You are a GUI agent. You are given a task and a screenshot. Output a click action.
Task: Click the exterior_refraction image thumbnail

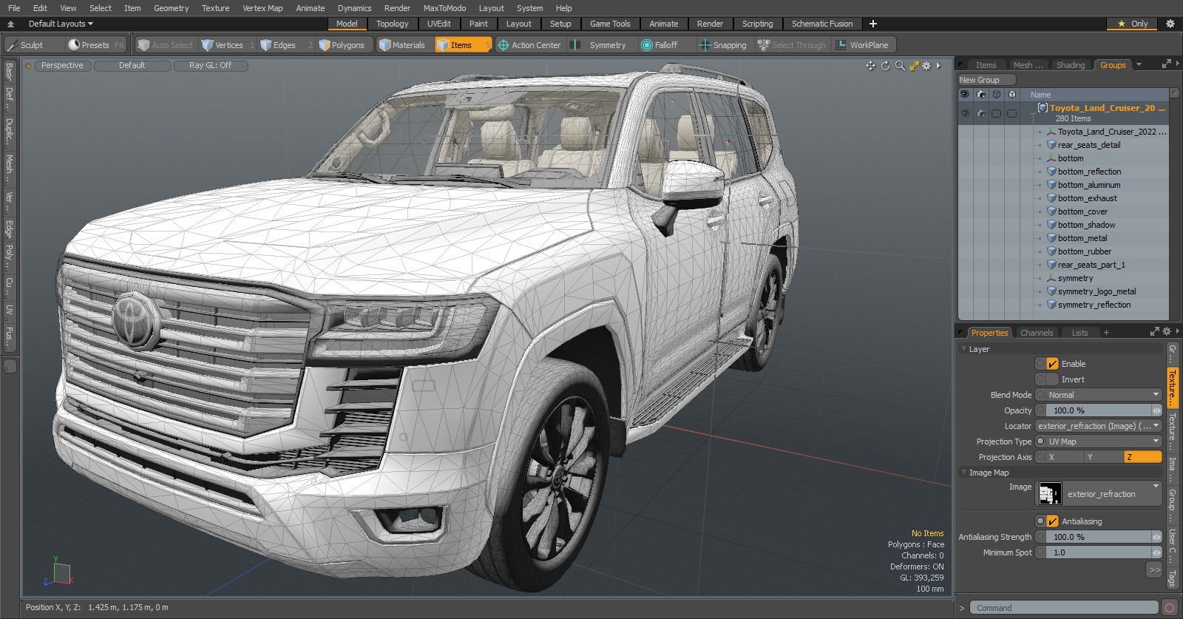(x=1050, y=493)
